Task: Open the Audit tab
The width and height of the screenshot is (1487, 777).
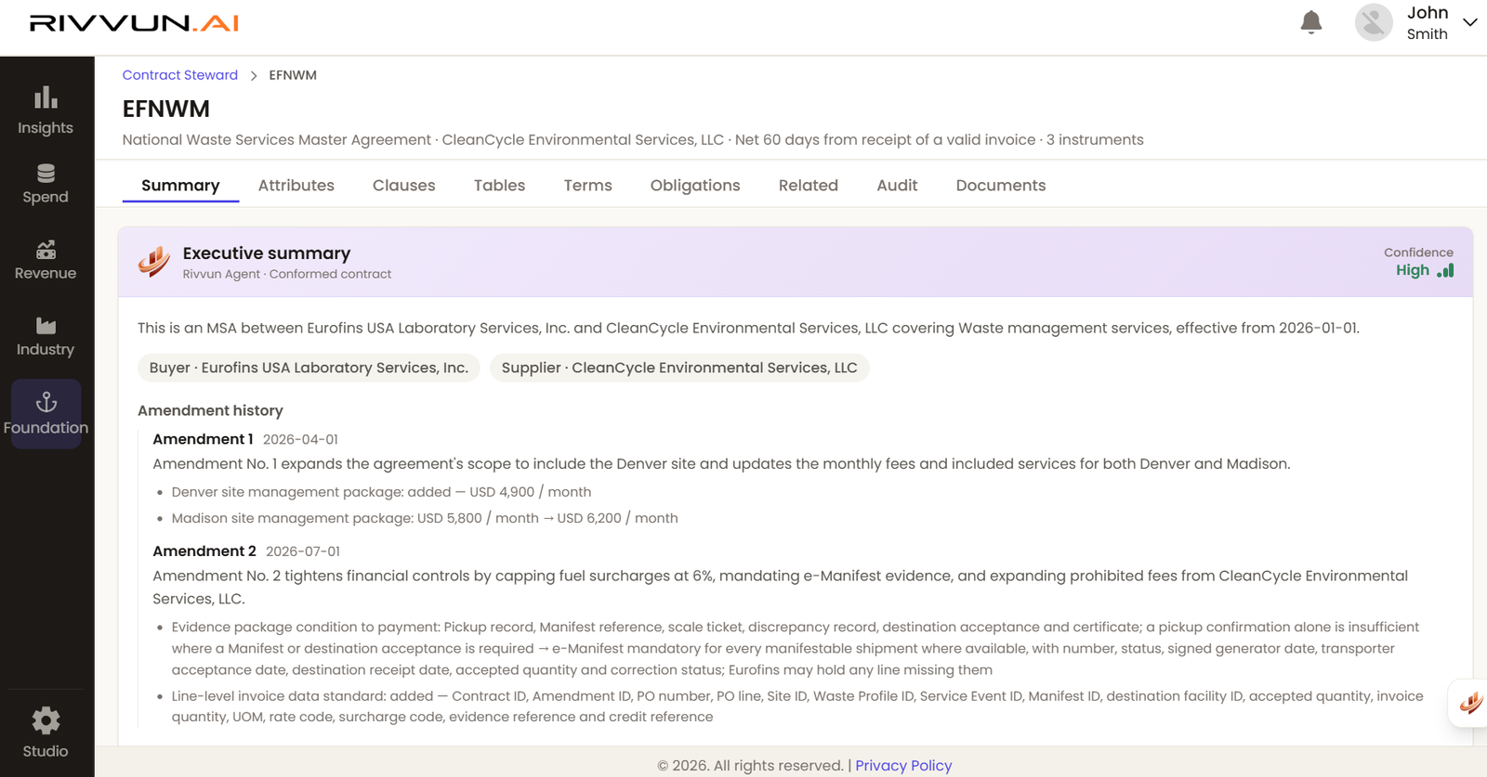Action: (x=897, y=186)
